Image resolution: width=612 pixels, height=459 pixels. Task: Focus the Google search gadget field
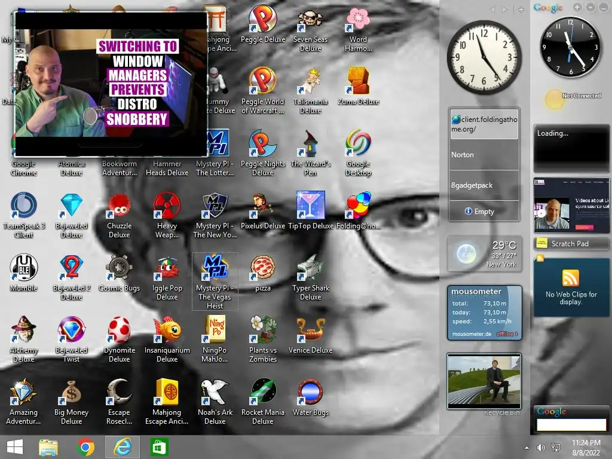tap(571, 425)
